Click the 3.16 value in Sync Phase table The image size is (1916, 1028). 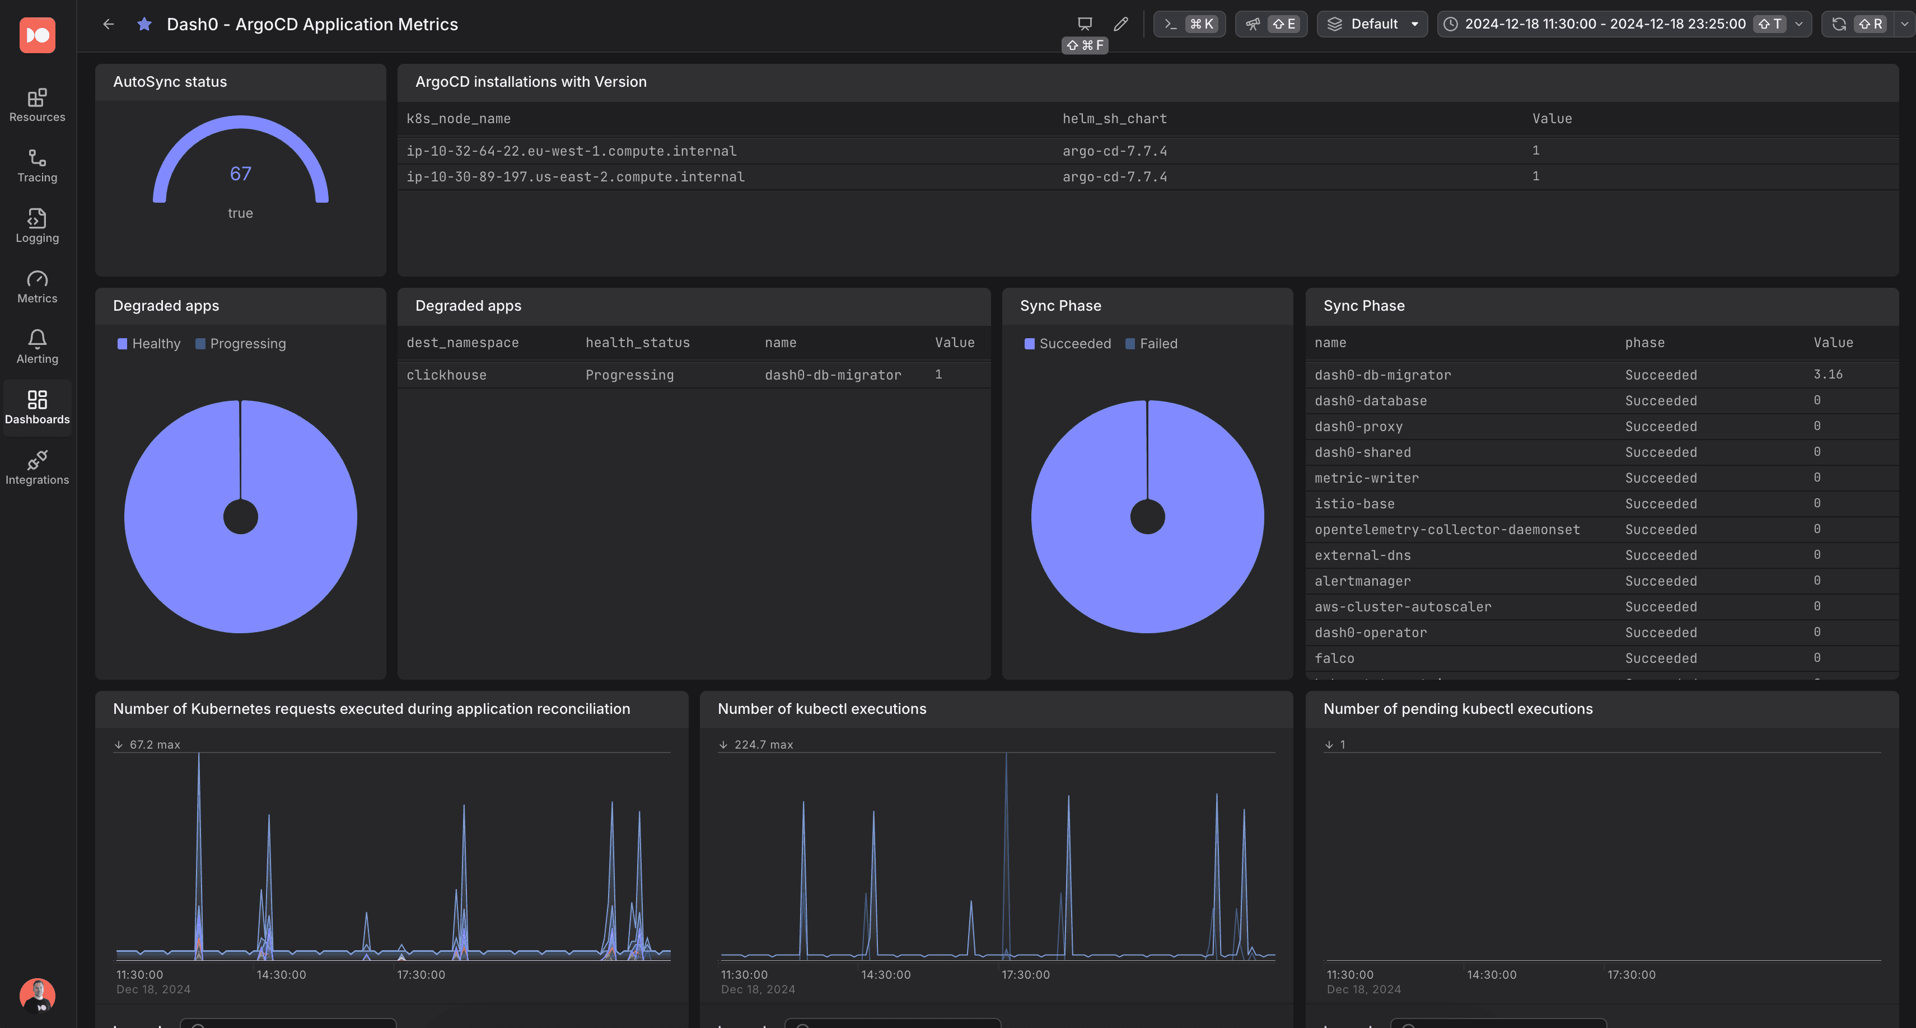coord(1828,374)
